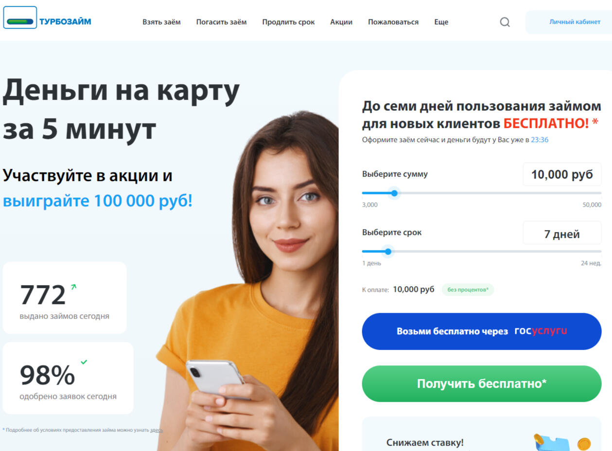This screenshot has width=612, height=451.
Task: Click the green checkmark beside 98%
Action: coord(84,362)
